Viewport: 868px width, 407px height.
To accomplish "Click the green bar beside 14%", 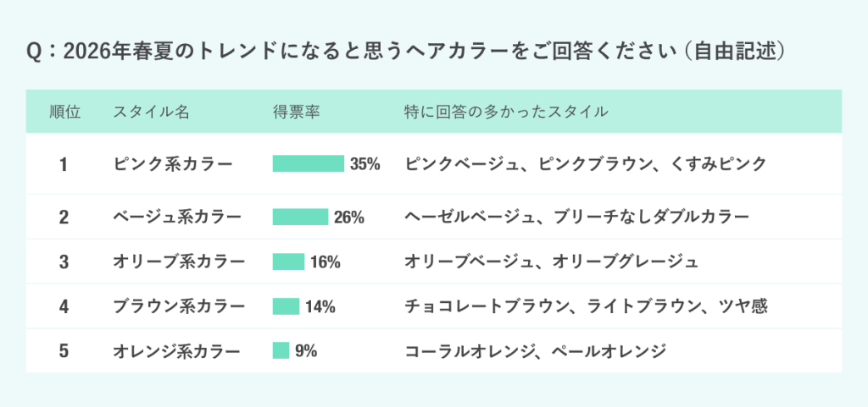I will coord(286,306).
